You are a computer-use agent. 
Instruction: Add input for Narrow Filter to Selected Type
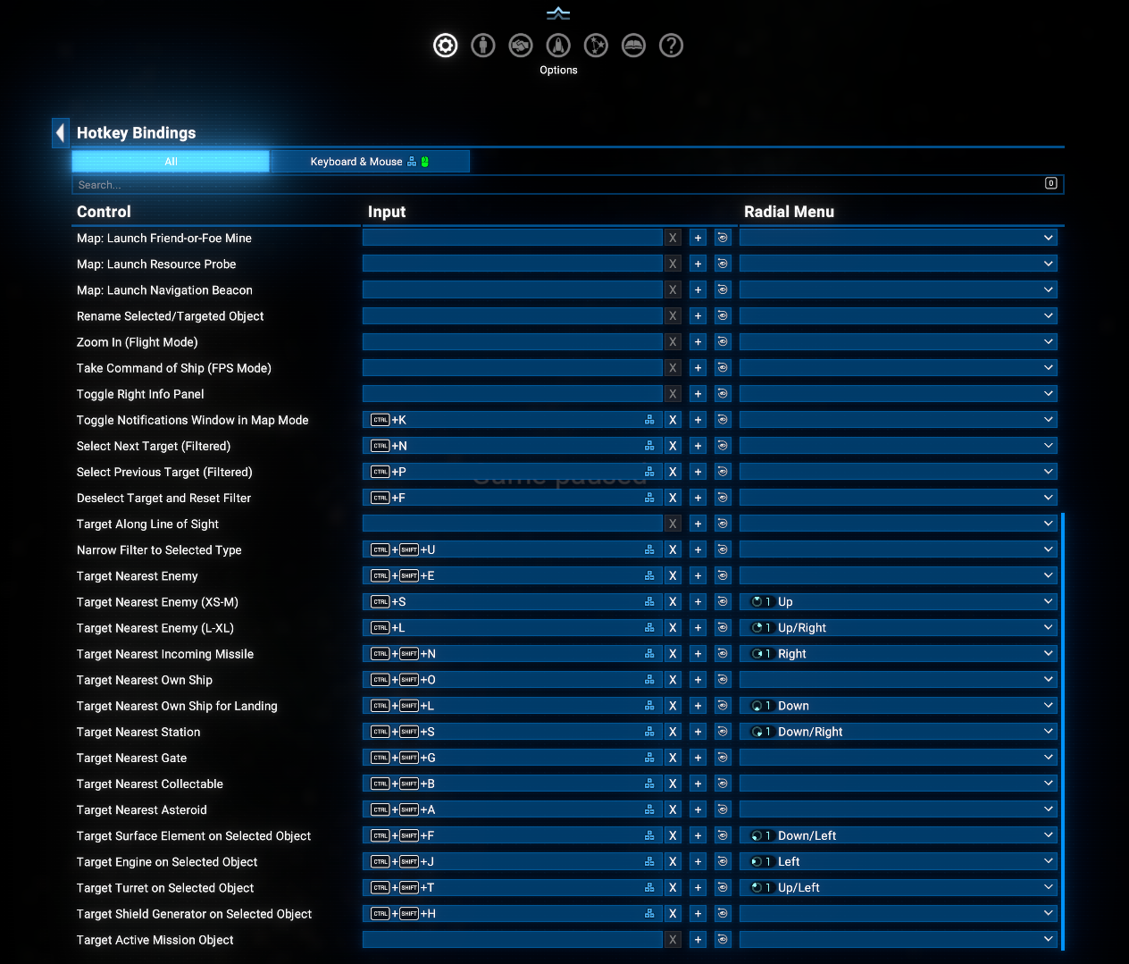pos(698,550)
